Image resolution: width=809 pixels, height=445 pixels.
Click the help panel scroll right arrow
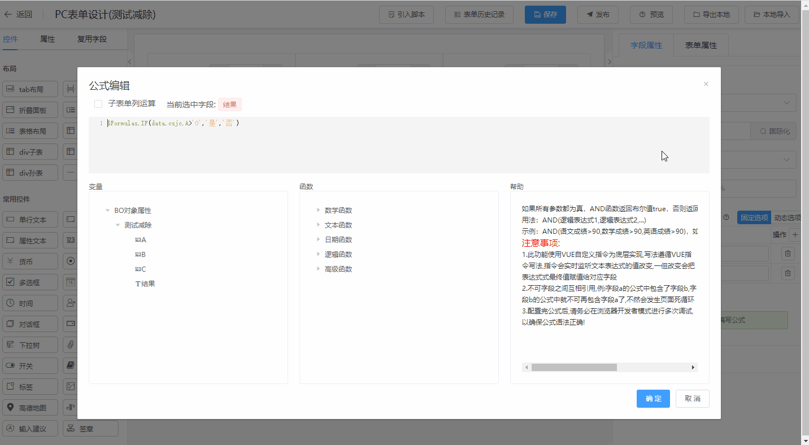pos(693,368)
